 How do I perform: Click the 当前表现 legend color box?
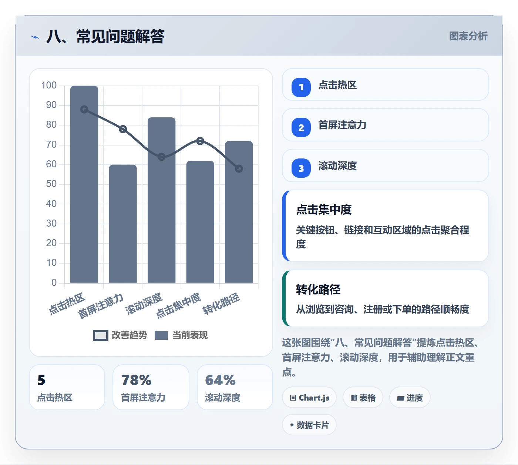tap(161, 335)
